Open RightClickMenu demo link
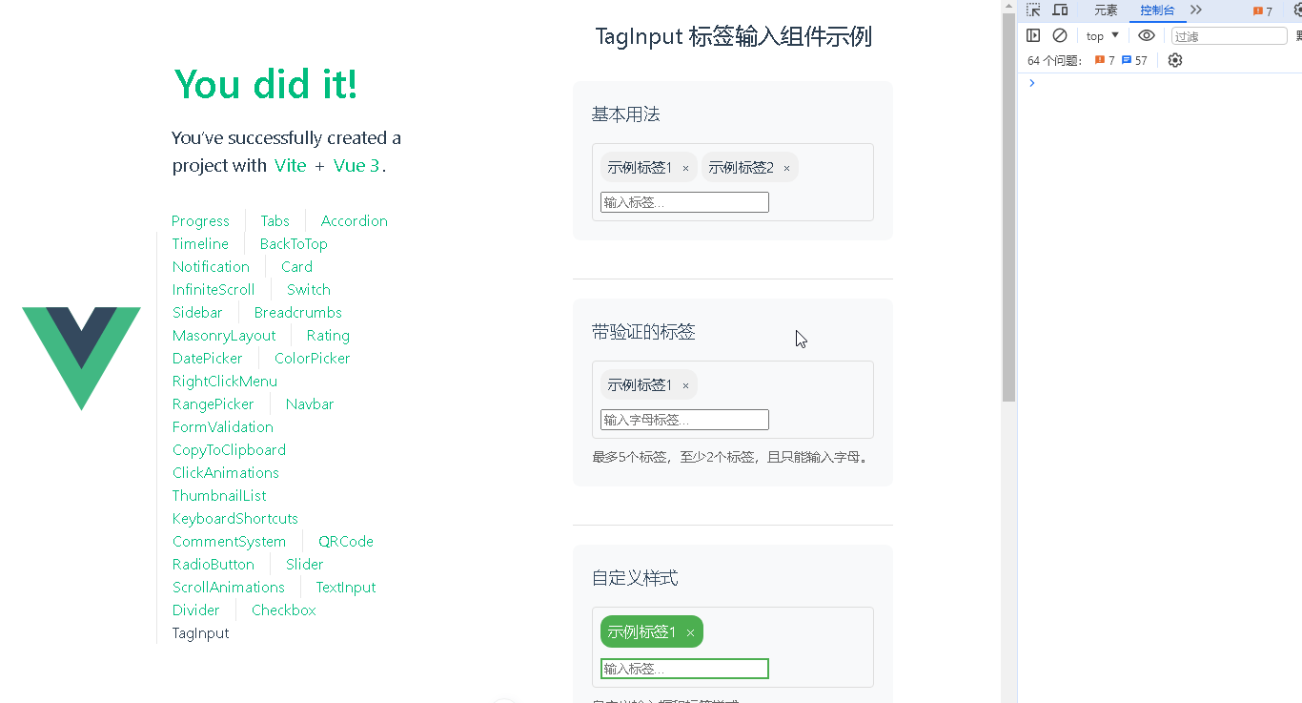Viewport: 1302px width, 703px height. [225, 381]
